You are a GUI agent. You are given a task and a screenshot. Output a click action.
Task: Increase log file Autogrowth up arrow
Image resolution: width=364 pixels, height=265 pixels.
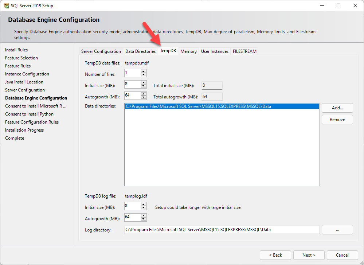point(144,215)
